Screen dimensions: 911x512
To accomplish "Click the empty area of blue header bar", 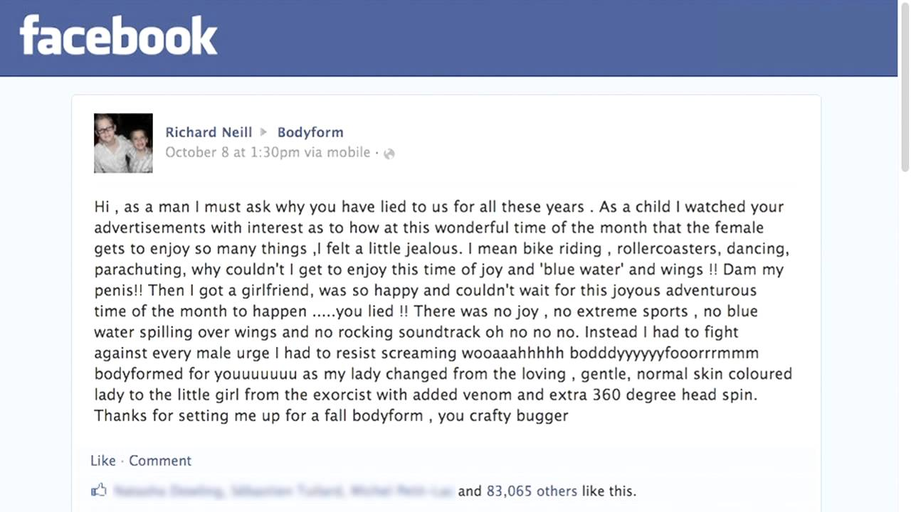I will click(x=555, y=37).
